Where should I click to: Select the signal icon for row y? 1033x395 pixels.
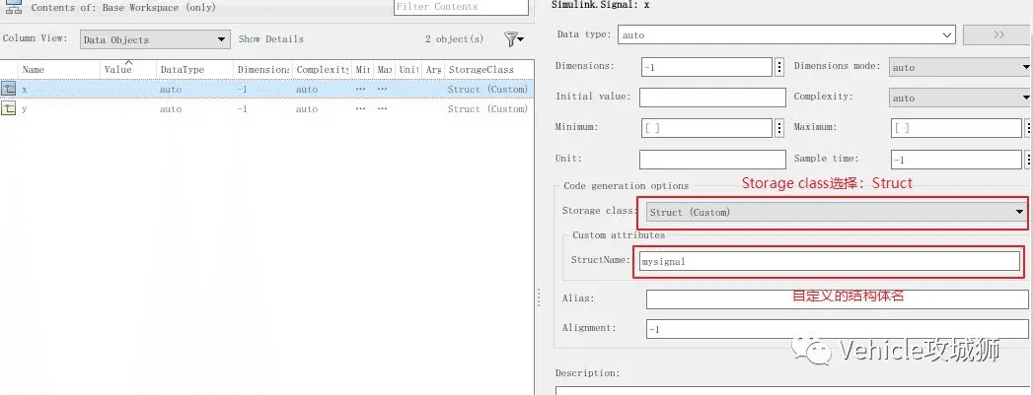[x=9, y=108]
